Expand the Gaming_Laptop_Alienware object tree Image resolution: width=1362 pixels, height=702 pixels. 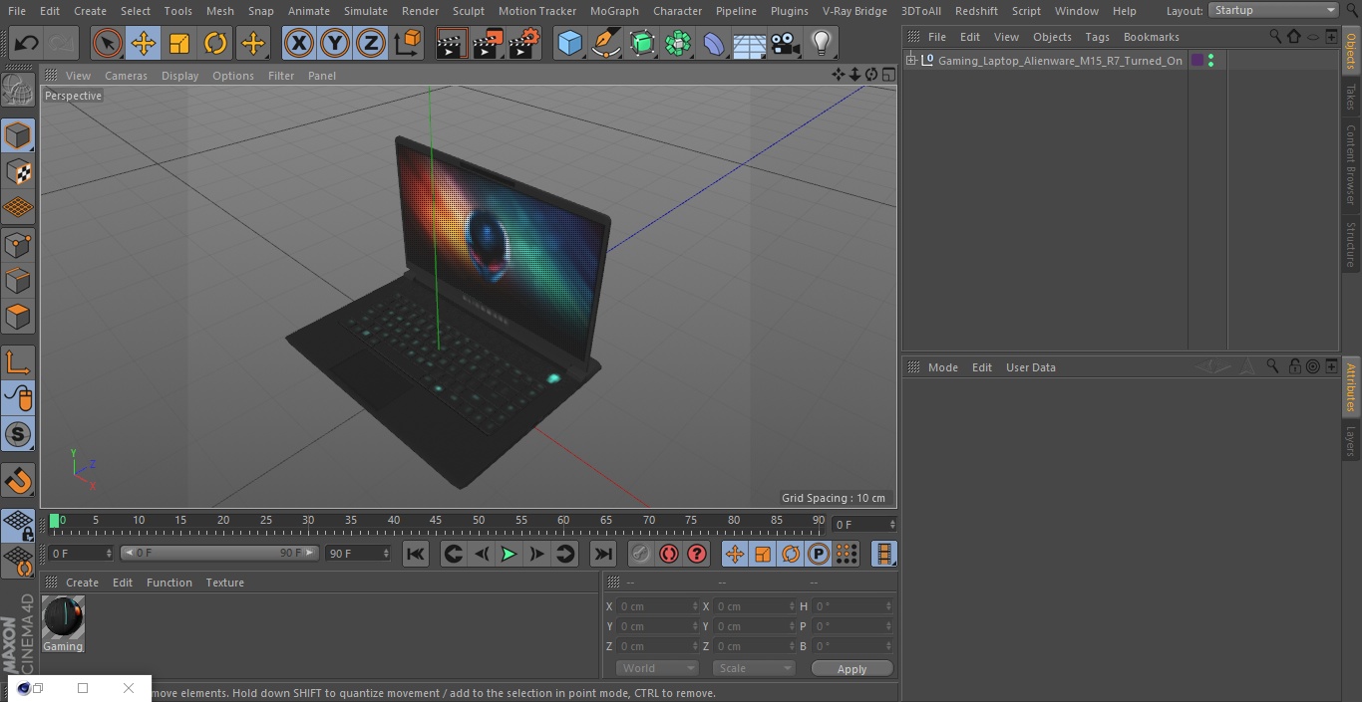[x=910, y=61]
